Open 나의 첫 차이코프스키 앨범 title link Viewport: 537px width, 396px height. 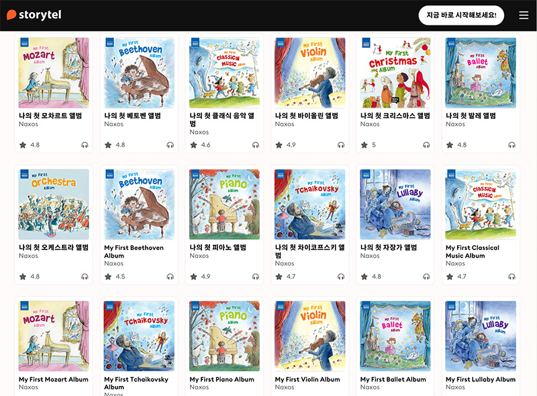click(310, 251)
